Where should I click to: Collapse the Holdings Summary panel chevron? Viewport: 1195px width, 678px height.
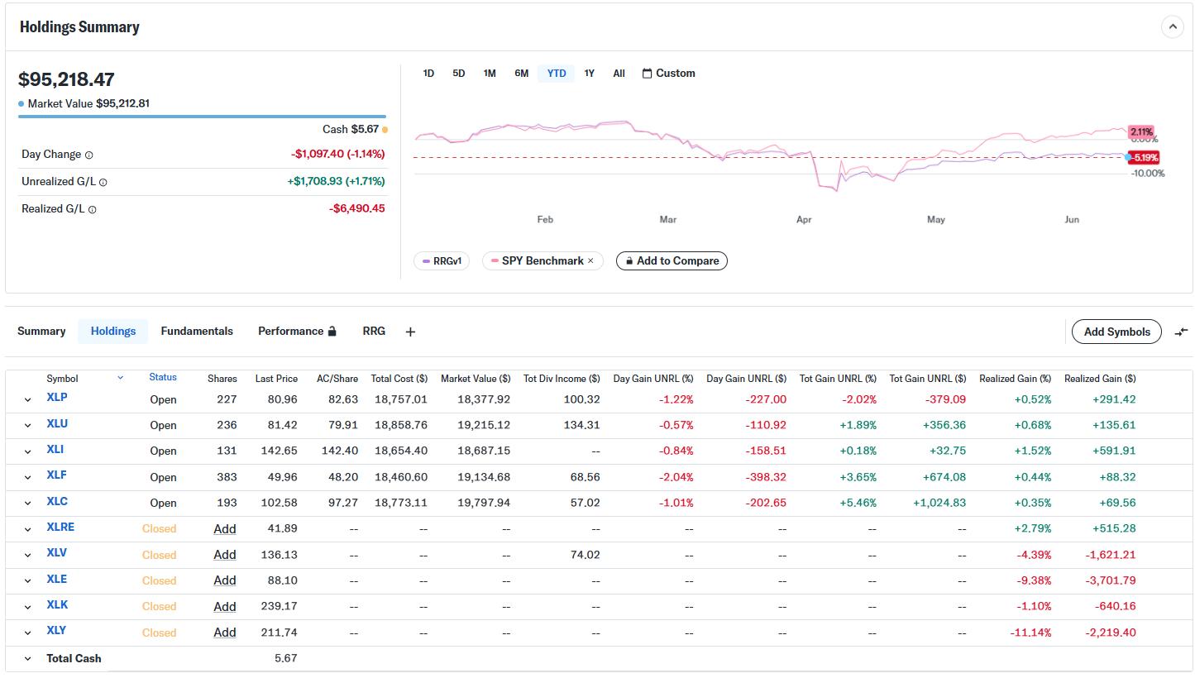(1172, 26)
